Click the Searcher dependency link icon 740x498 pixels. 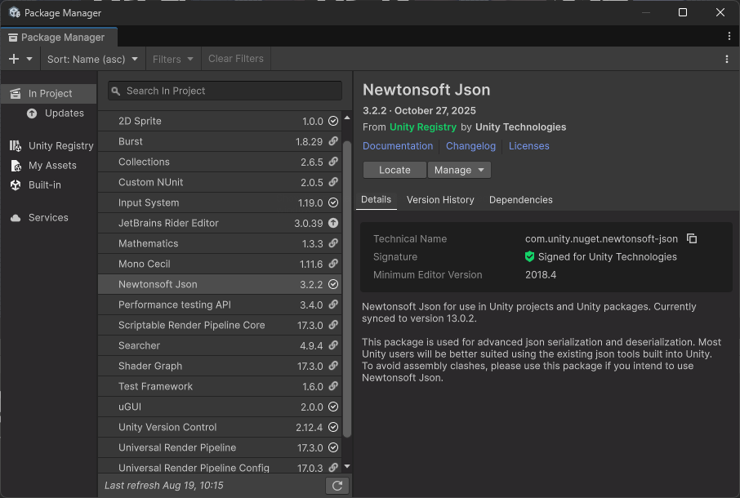(x=333, y=345)
